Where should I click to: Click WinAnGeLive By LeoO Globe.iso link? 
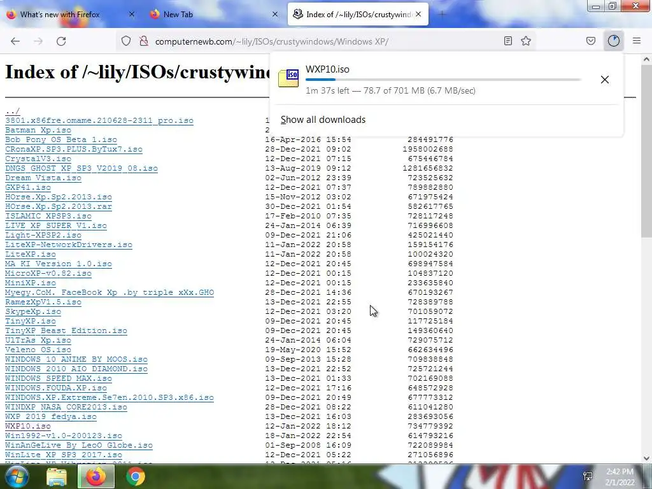(x=78, y=445)
